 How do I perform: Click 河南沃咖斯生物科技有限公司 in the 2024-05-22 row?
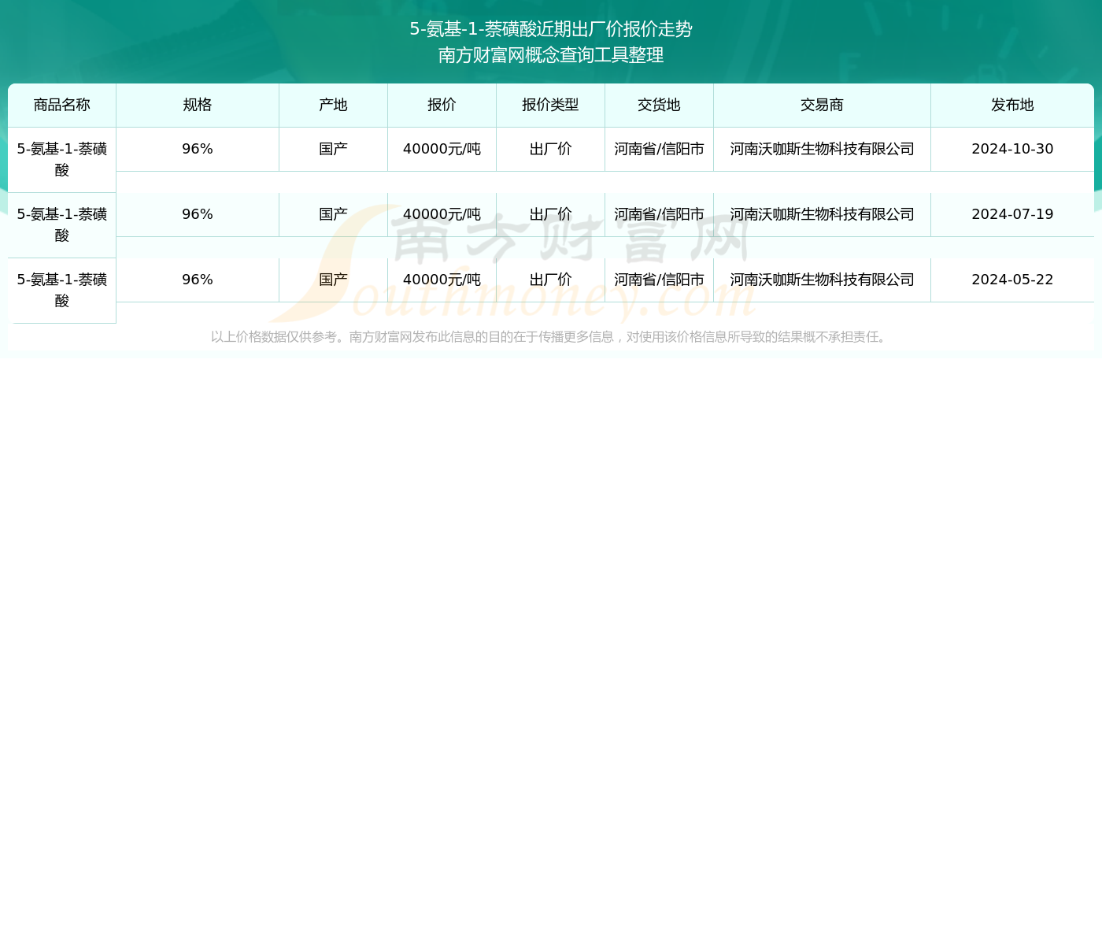[822, 280]
